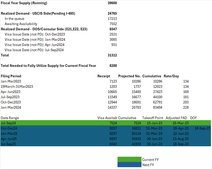Select the Jan-Mar2024 visa issue value 3085
The width and height of the screenshot is (212, 169).
[x=113, y=39]
